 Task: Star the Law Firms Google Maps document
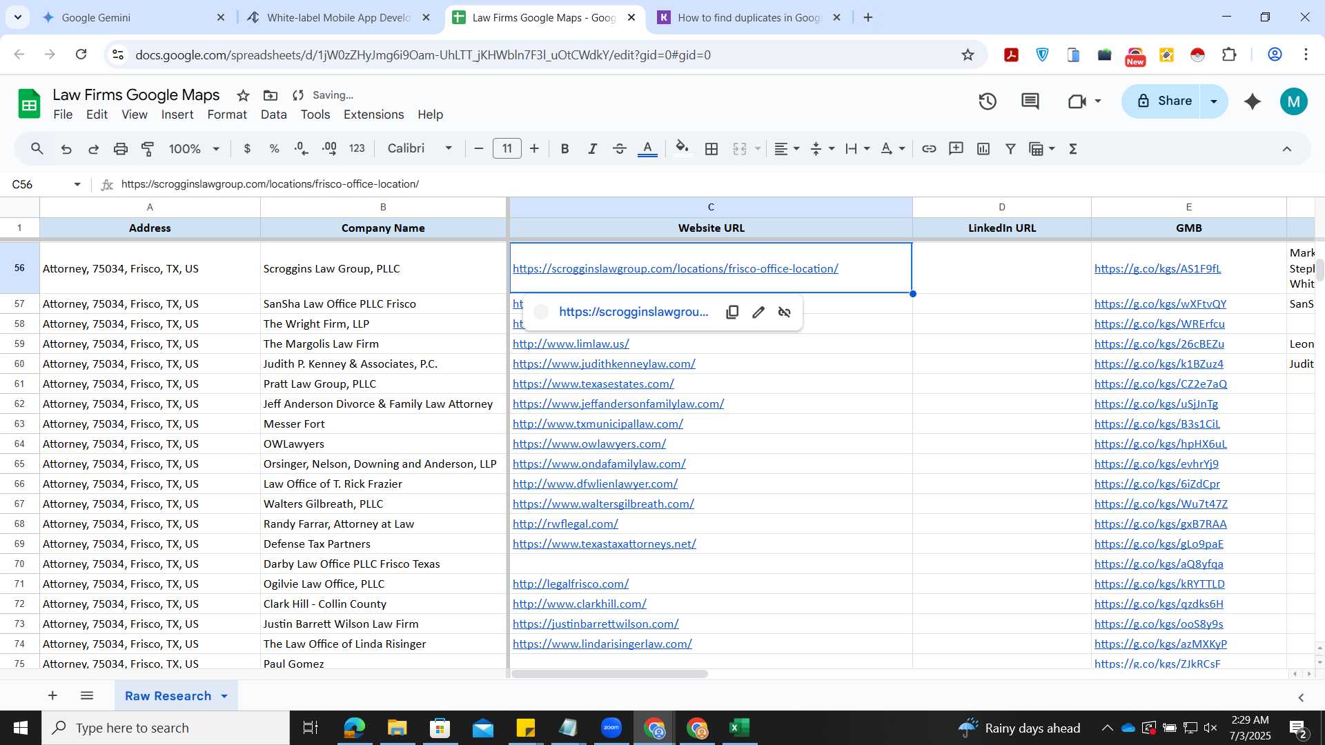click(243, 95)
